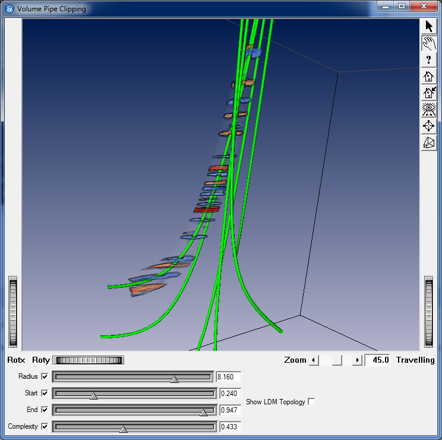The height and width of the screenshot is (440, 442).
Task: Click the Roty horizontal thumbwheel
Action: coord(88,360)
